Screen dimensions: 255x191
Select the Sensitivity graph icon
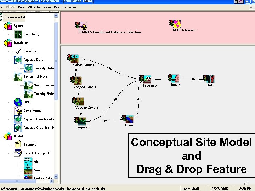(18, 34)
